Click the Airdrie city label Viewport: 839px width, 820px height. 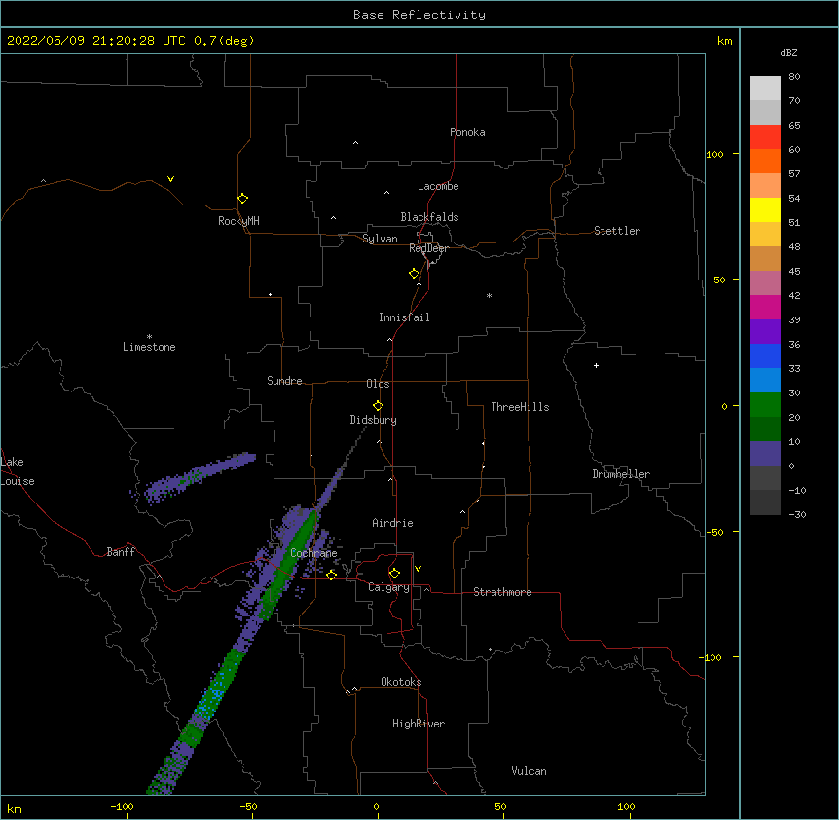(392, 523)
